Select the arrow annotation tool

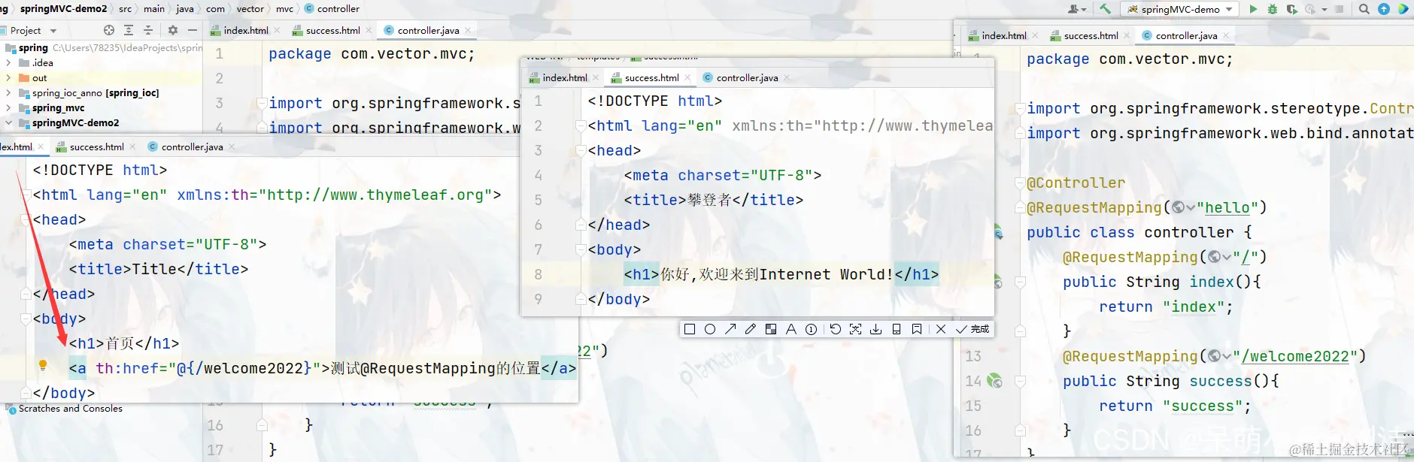pyautogui.click(x=730, y=329)
